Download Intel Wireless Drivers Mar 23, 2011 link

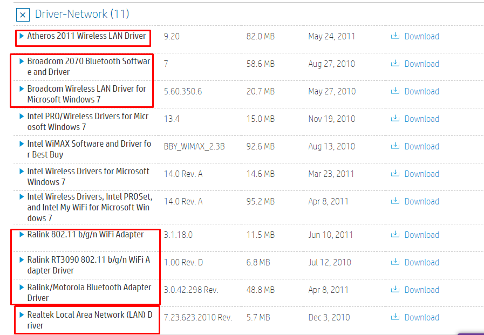tap(421, 174)
